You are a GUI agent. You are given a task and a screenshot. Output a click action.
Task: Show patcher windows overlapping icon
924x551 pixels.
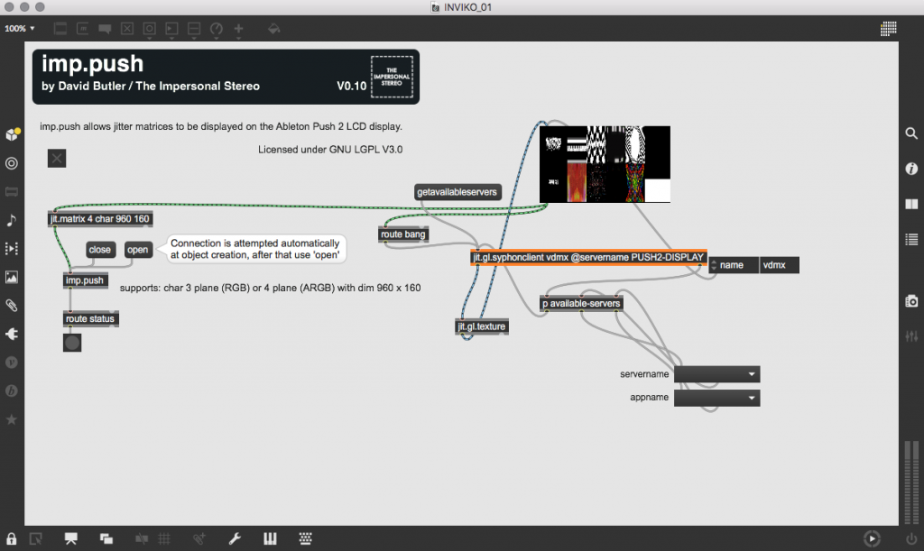point(106,538)
